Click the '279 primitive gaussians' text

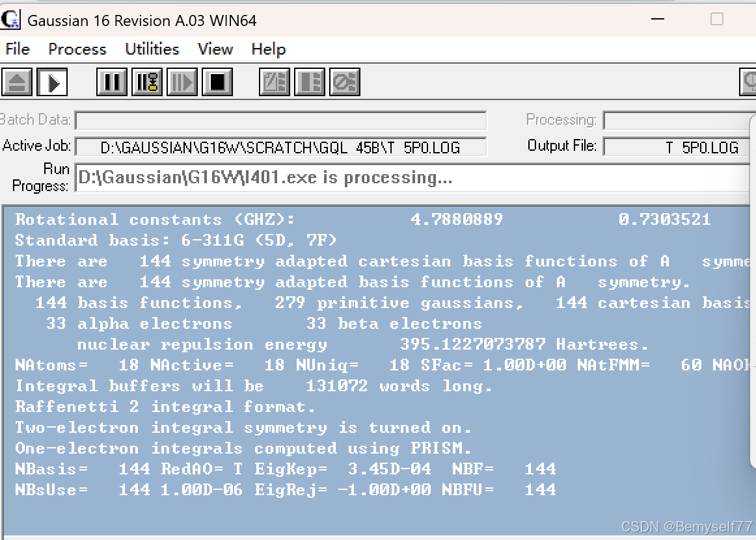[x=399, y=303]
